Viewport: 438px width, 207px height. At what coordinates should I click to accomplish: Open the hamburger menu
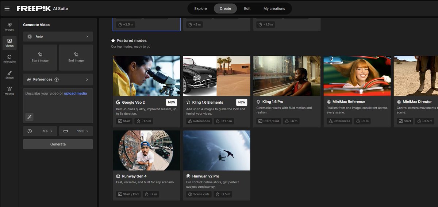(x=7, y=8)
